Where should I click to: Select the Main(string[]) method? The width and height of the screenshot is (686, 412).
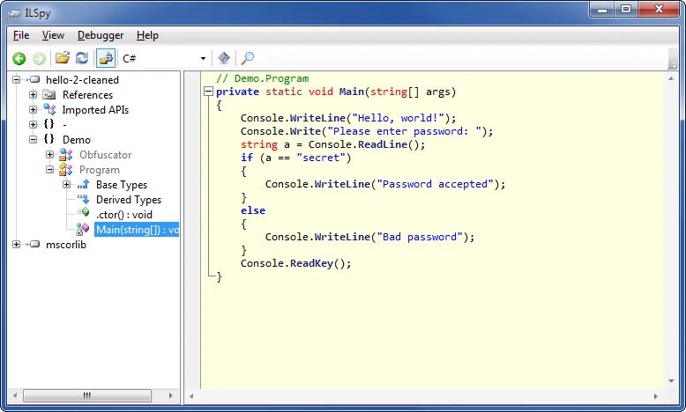click(x=137, y=230)
